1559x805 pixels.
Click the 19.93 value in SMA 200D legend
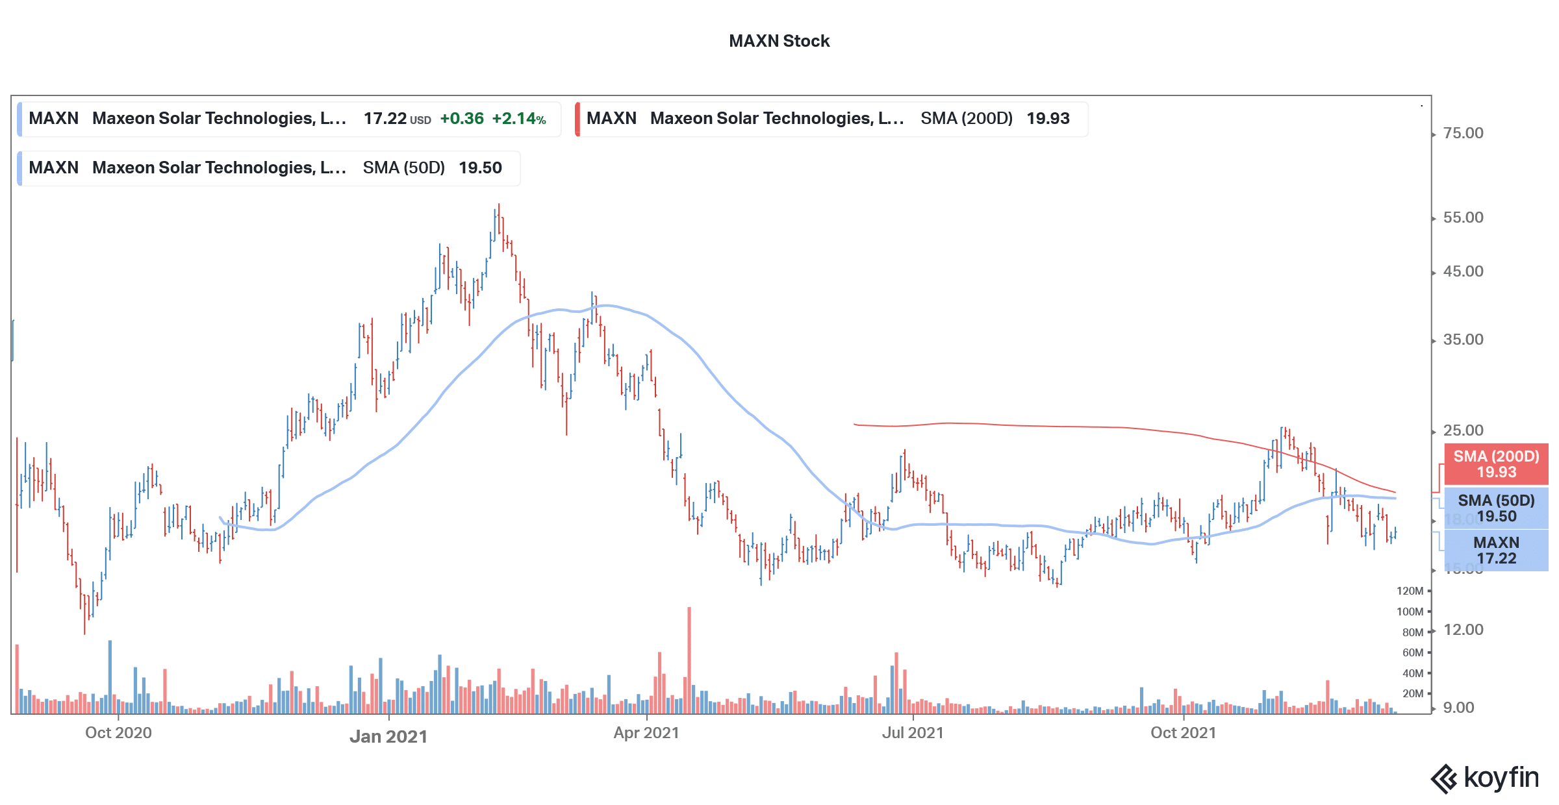pos(1048,119)
